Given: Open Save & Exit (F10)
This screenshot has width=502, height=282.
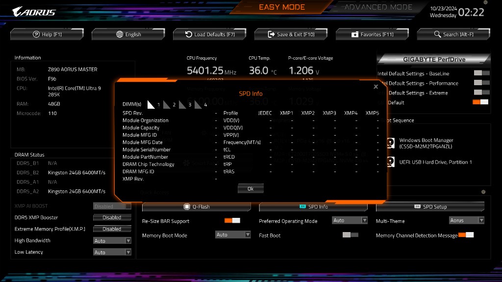Looking at the screenshot, I should 291,34.
